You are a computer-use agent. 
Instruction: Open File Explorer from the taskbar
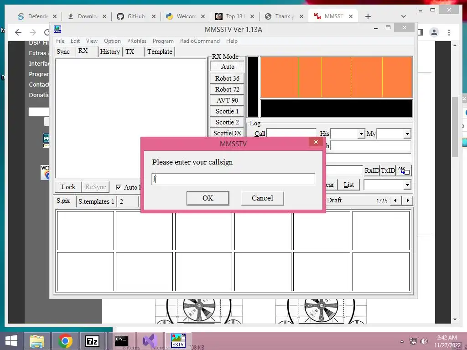point(36,341)
